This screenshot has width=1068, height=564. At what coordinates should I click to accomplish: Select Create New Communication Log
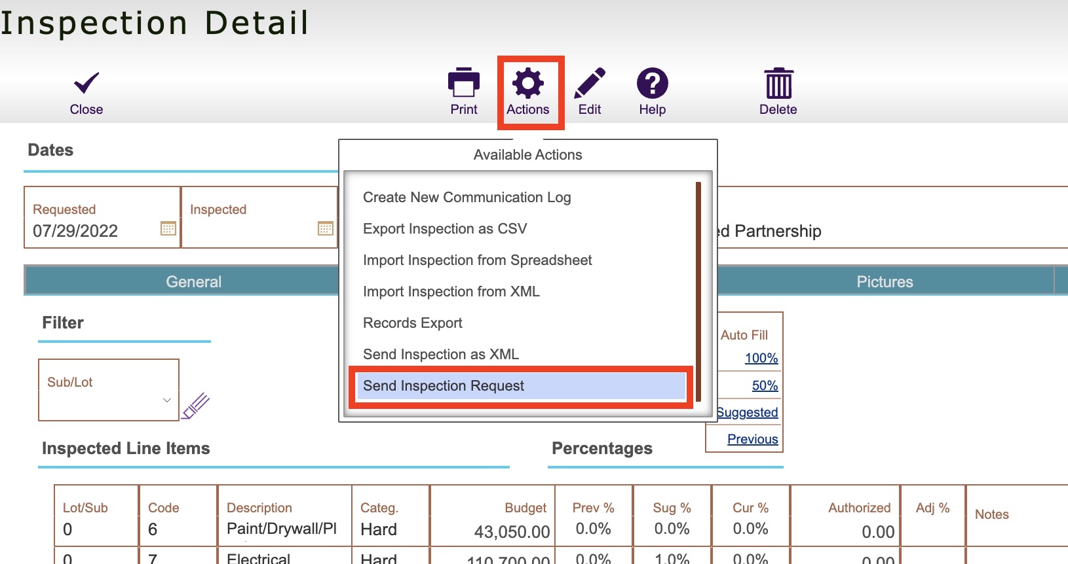pos(467,198)
